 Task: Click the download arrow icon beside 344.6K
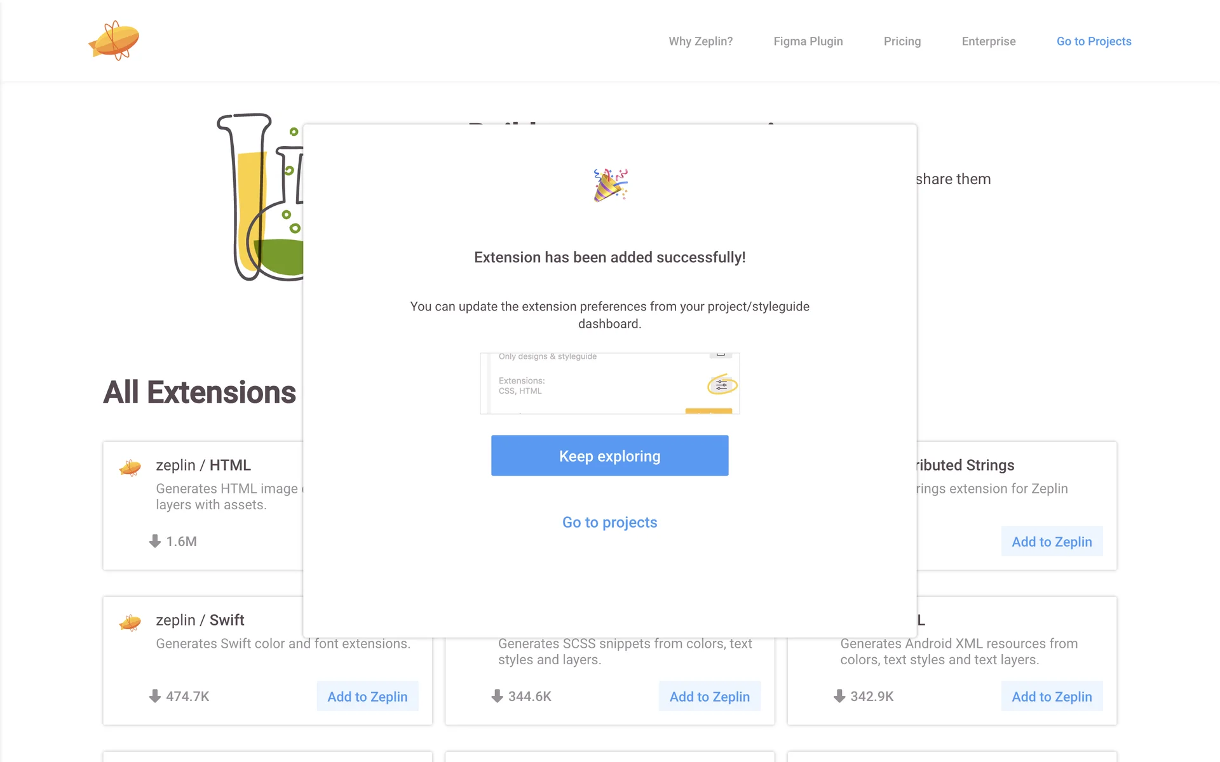click(x=497, y=696)
